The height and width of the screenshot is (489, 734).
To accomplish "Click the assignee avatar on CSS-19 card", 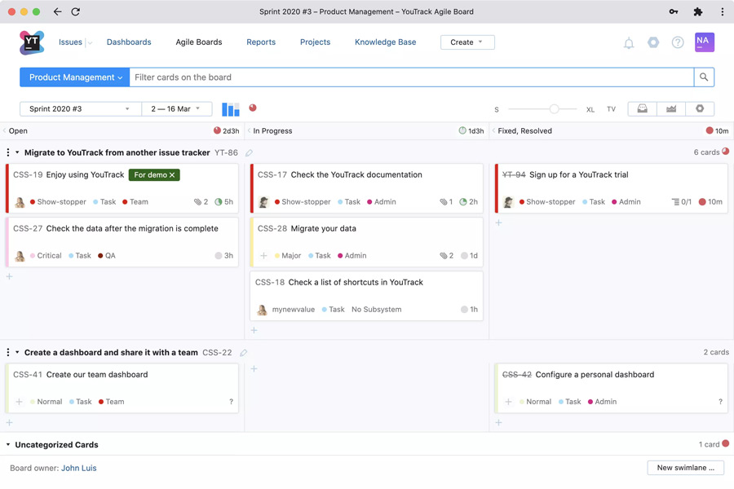I will (20, 202).
